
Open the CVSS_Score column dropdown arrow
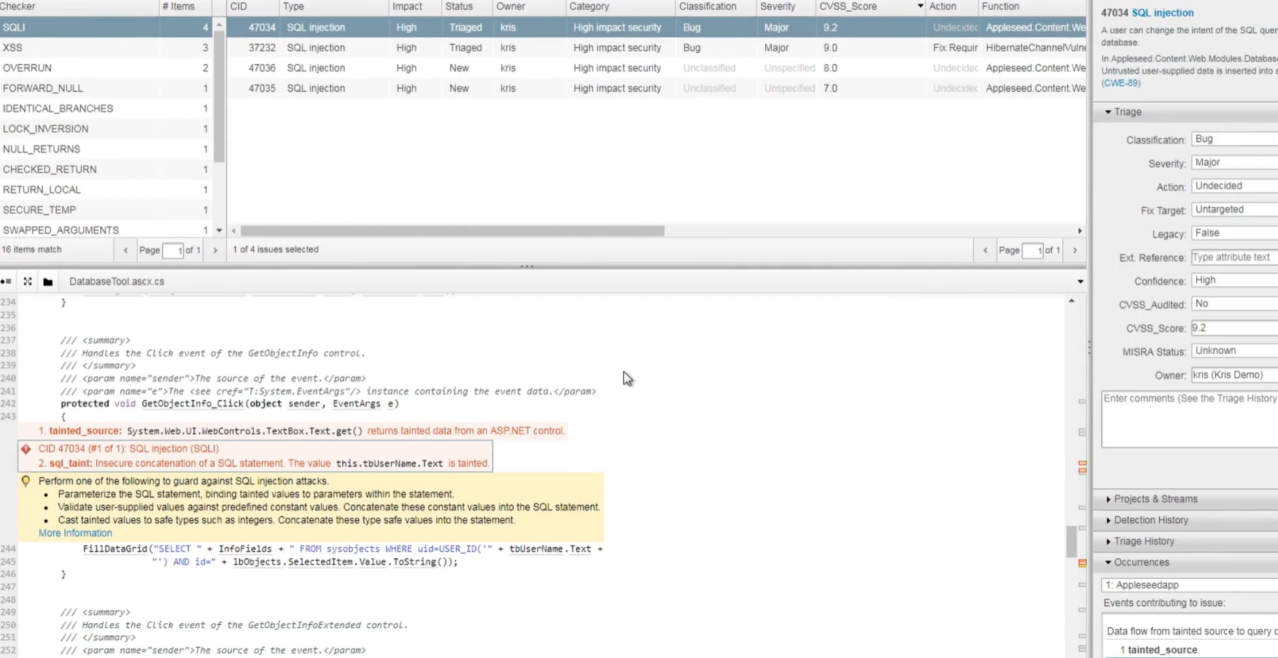click(x=918, y=7)
